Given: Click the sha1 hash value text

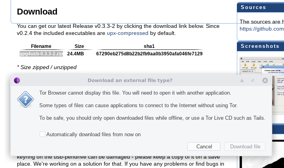Looking at the screenshot, I should tap(149, 54).
